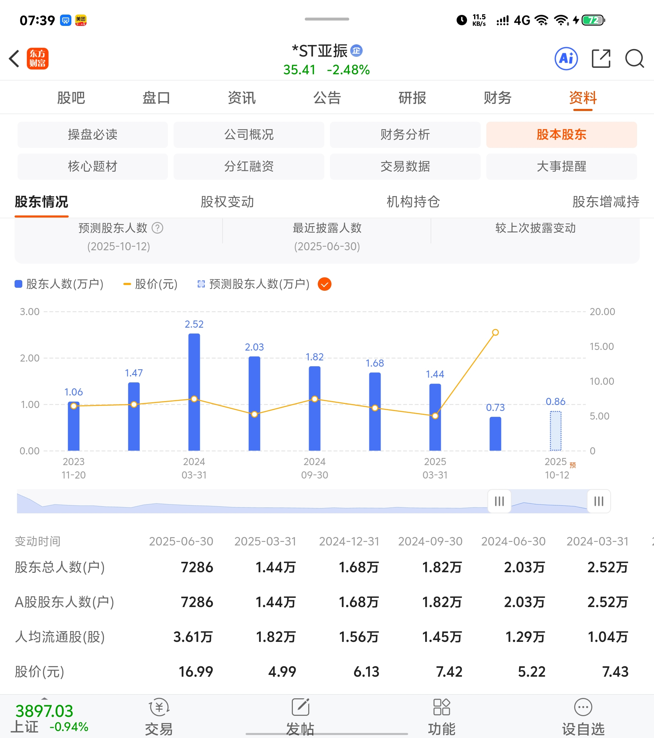Screen dimensions: 654x738
Task: Select the 分红融资 button
Action: tap(249, 166)
